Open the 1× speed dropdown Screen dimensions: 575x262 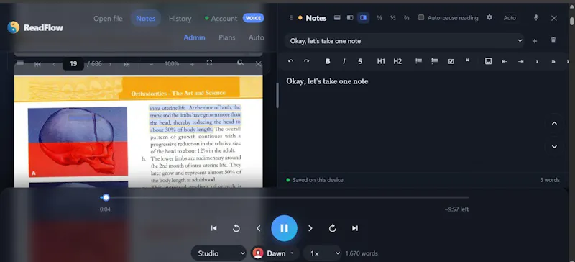323,253
